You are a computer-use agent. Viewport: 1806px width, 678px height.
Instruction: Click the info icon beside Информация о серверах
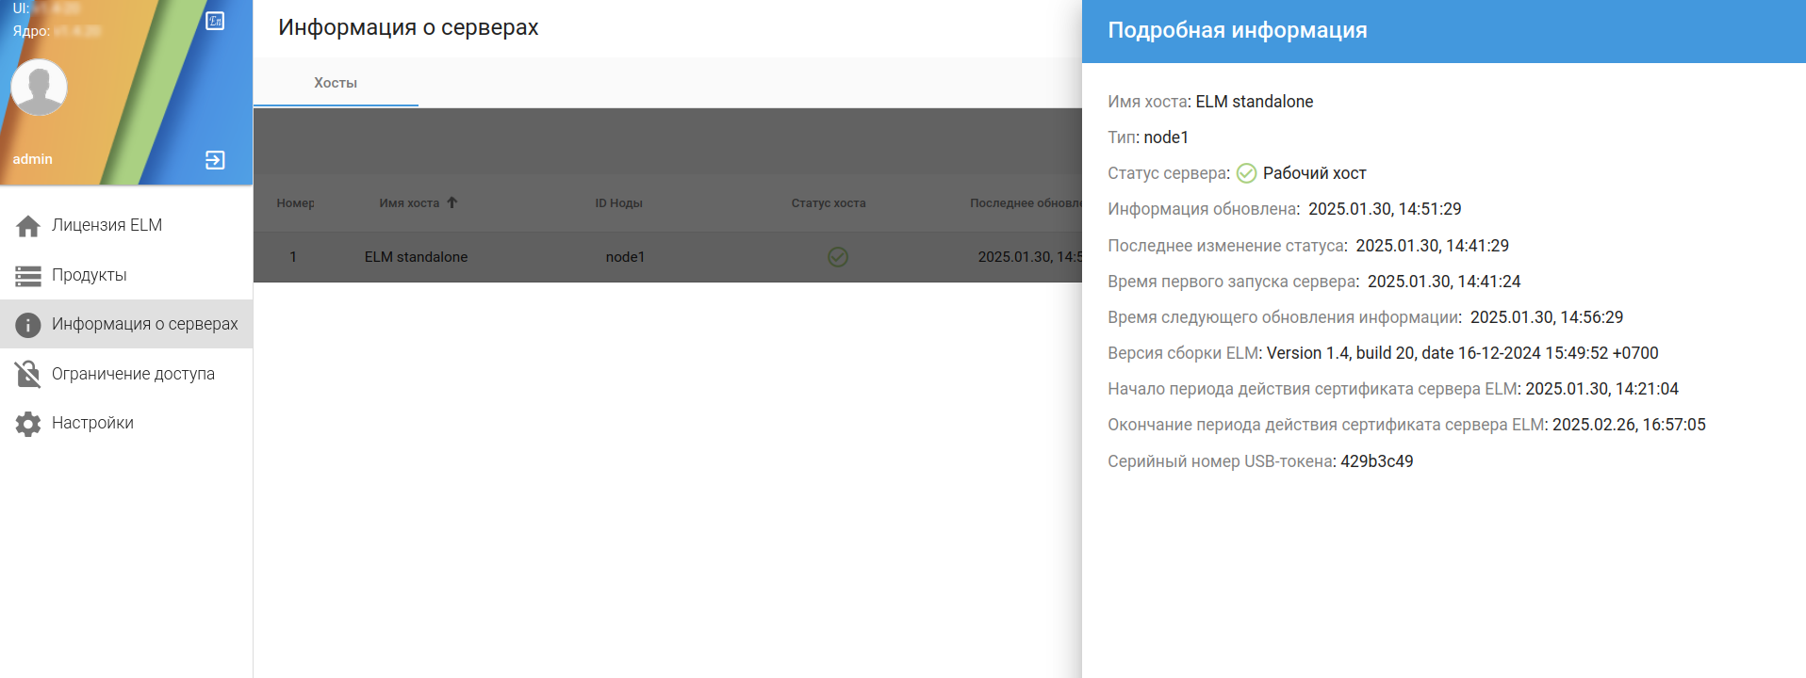[28, 325]
